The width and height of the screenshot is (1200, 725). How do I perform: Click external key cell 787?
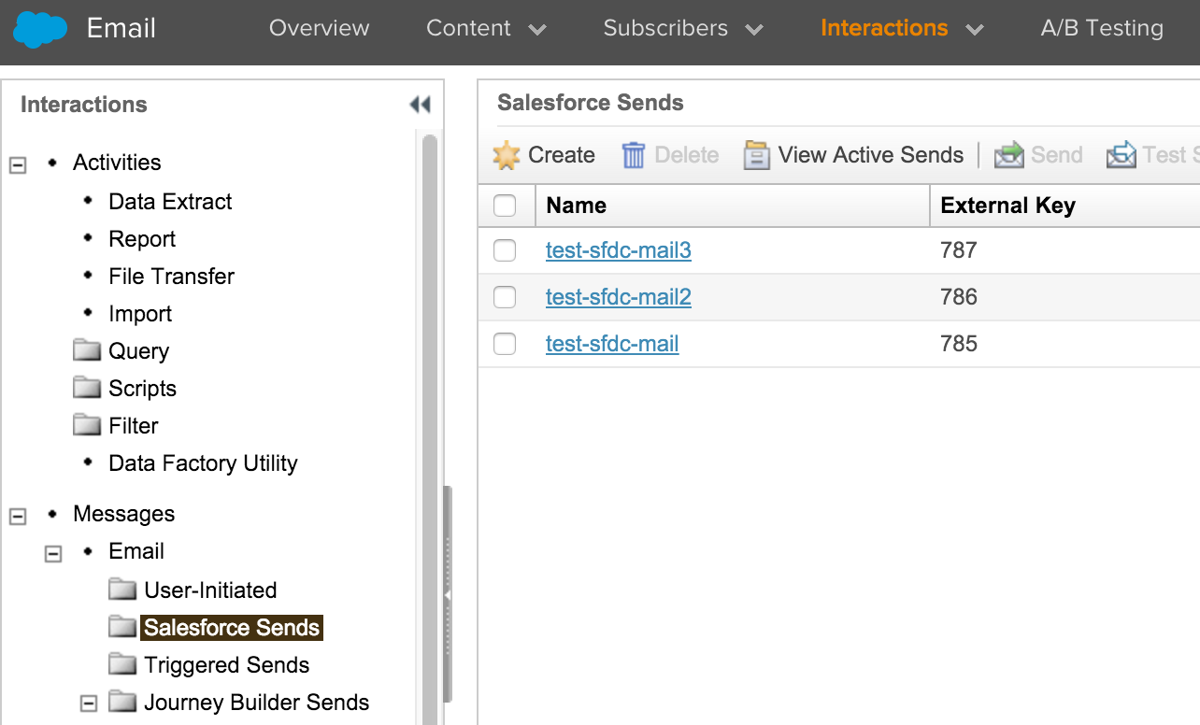(959, 250)
